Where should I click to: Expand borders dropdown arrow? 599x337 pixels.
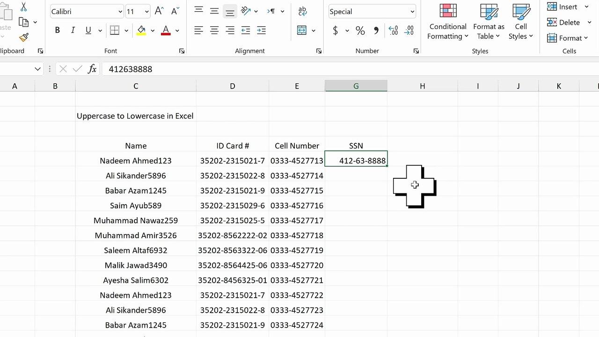point(126,31)
